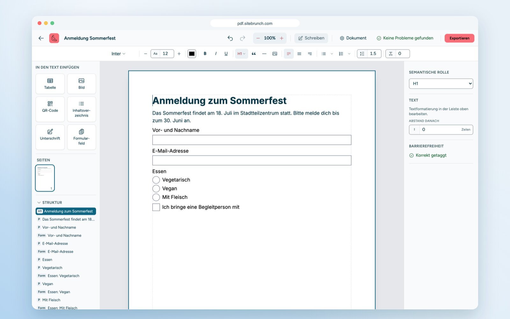This screenshot has height=319, width=510.
Task: Select the Vegan radio button
Action: 156,189
